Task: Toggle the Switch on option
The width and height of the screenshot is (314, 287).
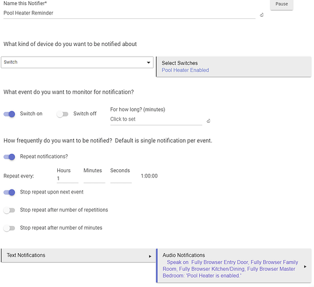Action: [x=9, y=114]
